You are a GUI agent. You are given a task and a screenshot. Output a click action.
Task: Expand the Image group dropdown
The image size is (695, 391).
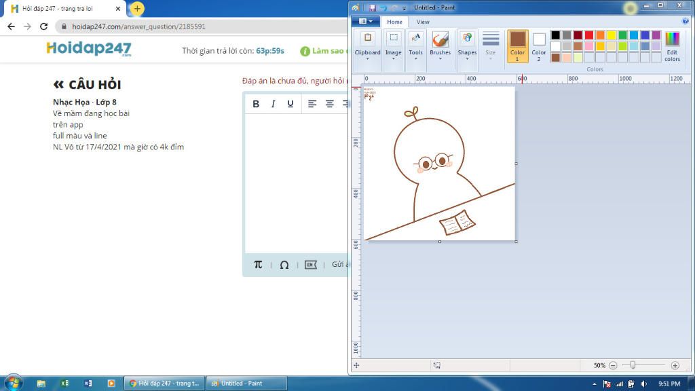[x=393, y=58]
